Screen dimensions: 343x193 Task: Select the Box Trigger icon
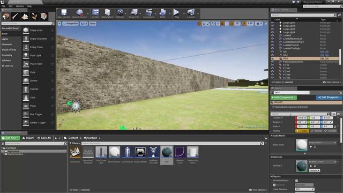click(x=26, y=114)
